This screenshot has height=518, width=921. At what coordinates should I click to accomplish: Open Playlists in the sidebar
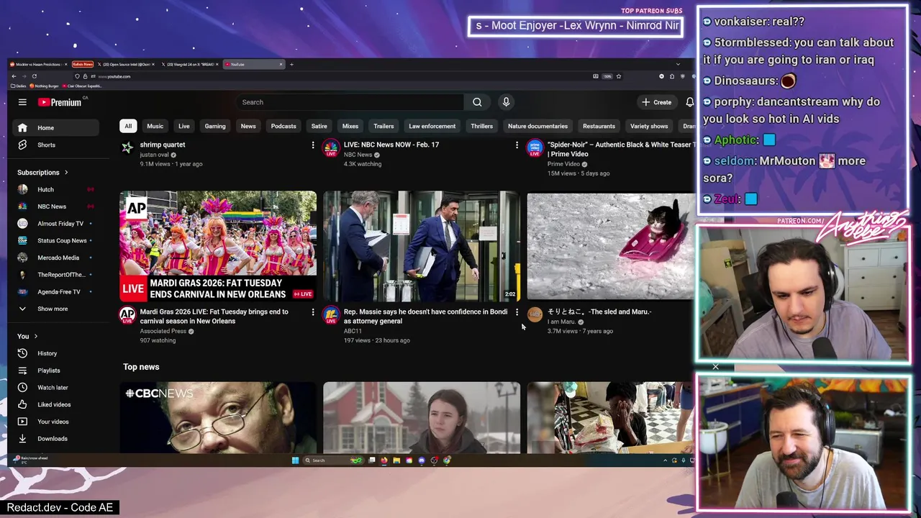click(55, 371)
